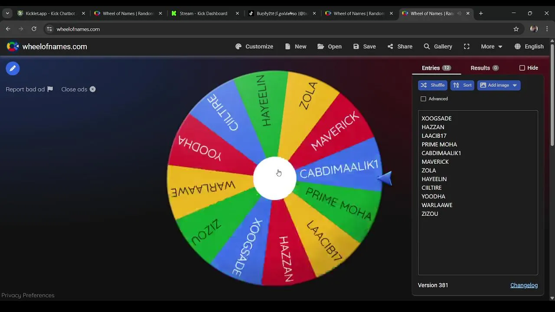Click PRIME MOHA in the entries list

(x=439, y=144)
